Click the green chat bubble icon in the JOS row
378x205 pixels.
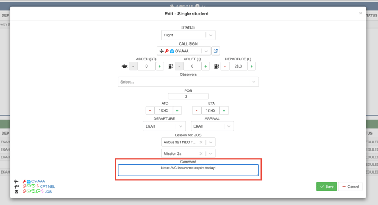[x=38, y=191]
